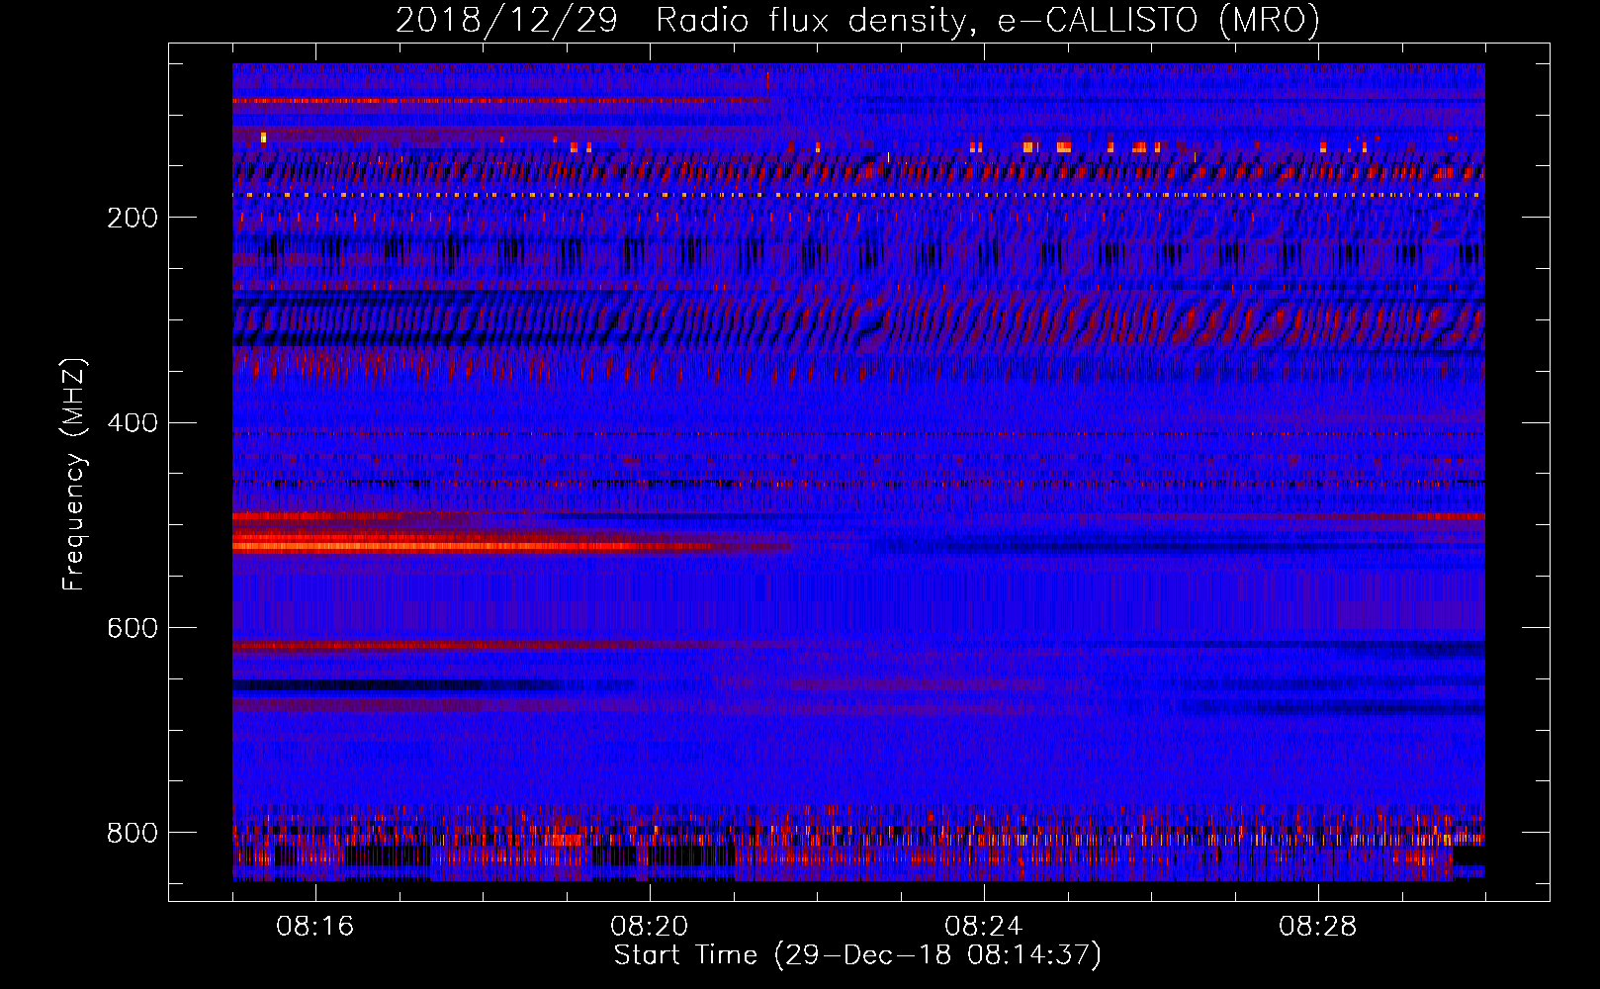Image resolution: width=1600 pixels, height=989 pixels.
Task: Select time axis label "08:16"
Action: [x=315, y=927]
